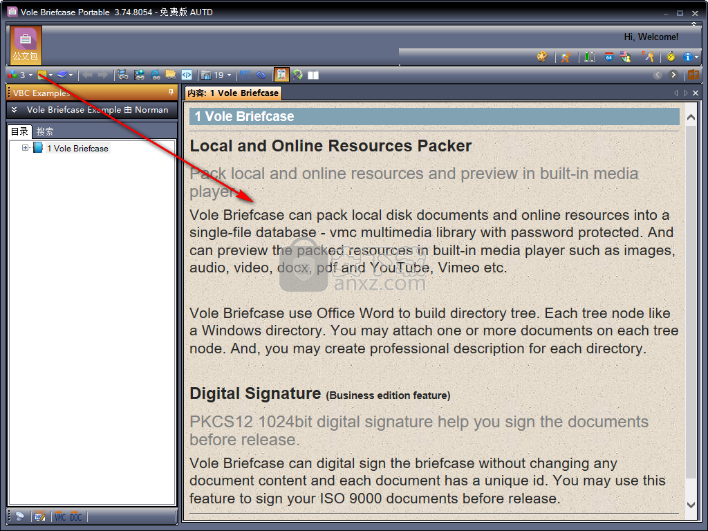Click the 公文包 briefcase button
This screenshot has width=708, height=531.
pos(26,45)
